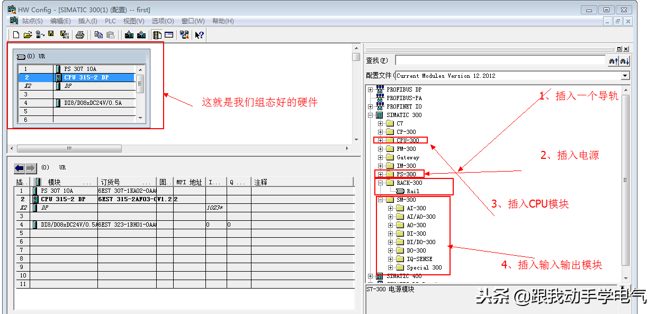Click the Upload from Module icon
Screen dimensions: 656x314
coord(141,35)
